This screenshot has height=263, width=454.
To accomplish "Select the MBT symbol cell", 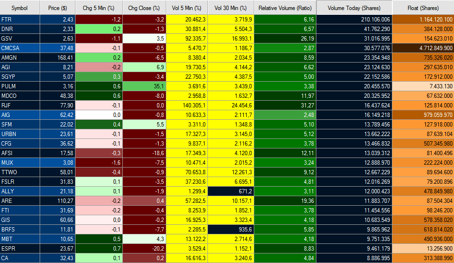I will pyautogui.click(x=20, y=239).
